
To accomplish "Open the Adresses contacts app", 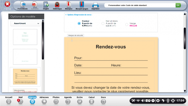I will click(x=44, y=102).
